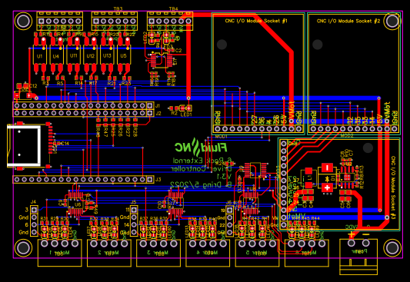Click the 'CNC I/O Module Socket #1' text
Viewport: 410px width, 282px height.
click(256, 21)
